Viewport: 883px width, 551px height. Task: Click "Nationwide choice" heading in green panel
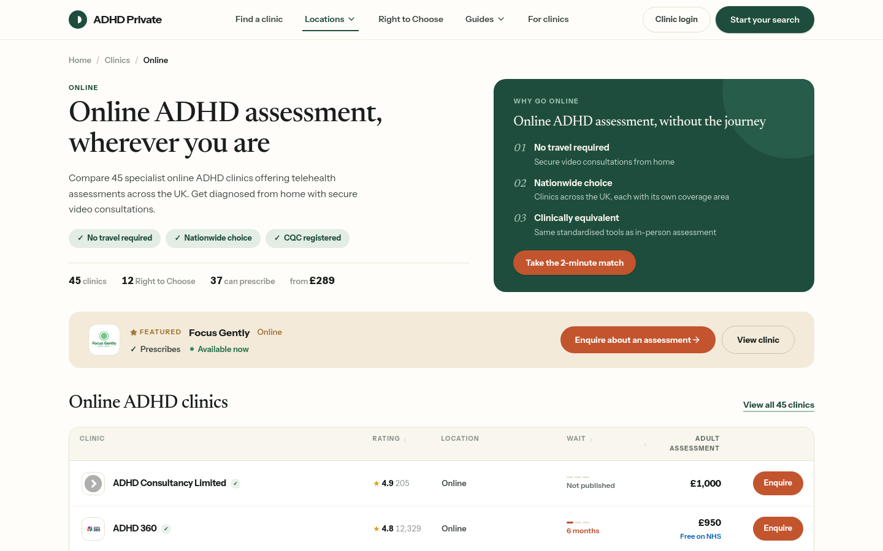coord(573,183)
